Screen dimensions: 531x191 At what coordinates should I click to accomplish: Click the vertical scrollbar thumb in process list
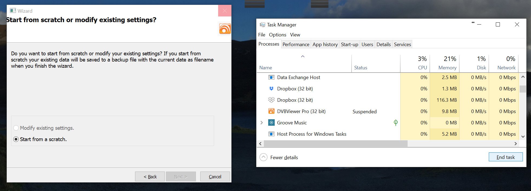pyautogui.click(x=523, y=89)
